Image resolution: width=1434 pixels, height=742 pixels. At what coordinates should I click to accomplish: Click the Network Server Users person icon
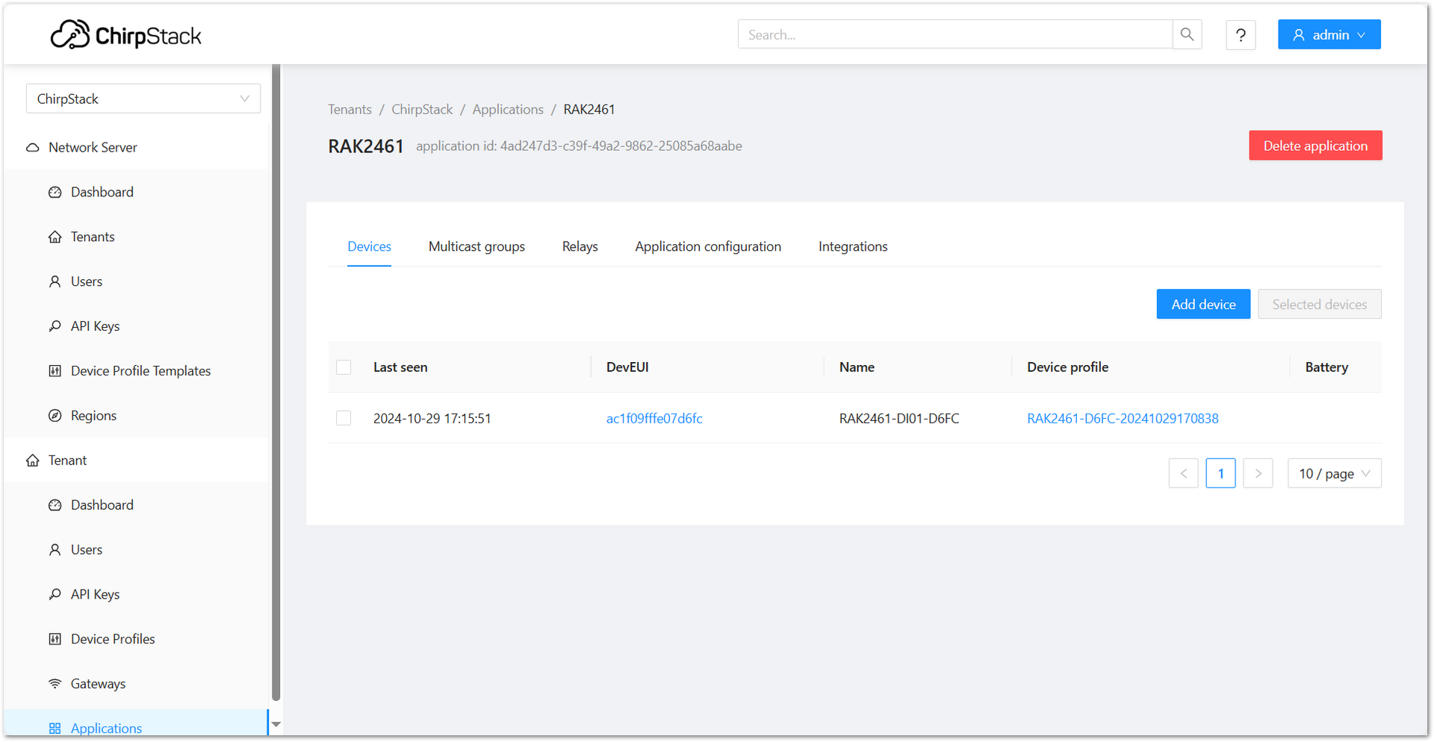tap(55, 281)
